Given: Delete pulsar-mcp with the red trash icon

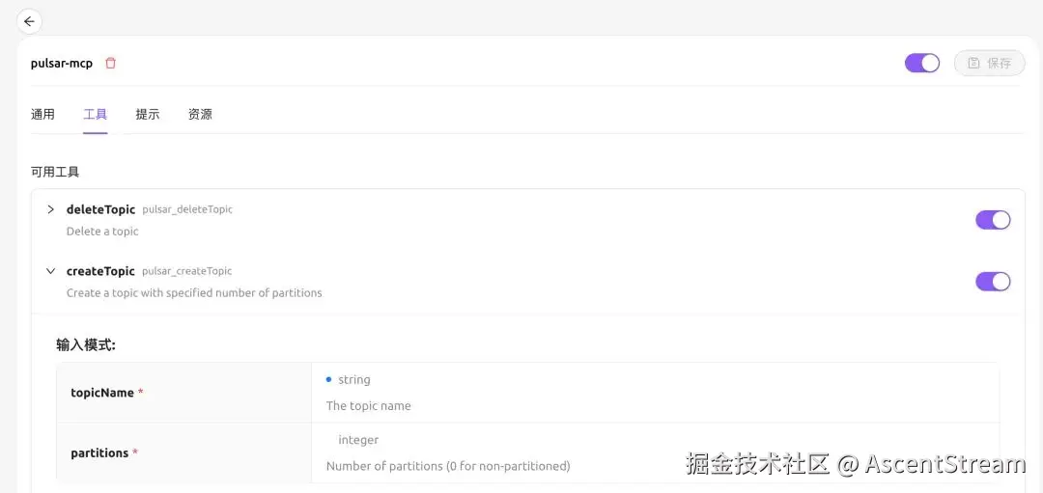Looking at the screenshot, I should point(110,63).
